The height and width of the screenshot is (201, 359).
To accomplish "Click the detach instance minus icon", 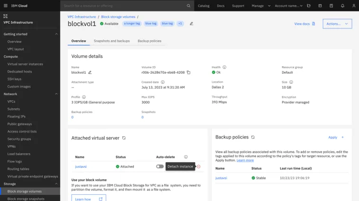I will (199, 166).
